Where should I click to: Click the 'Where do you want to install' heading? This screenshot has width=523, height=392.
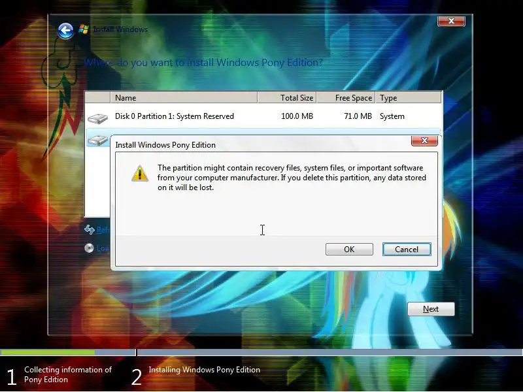203,62
